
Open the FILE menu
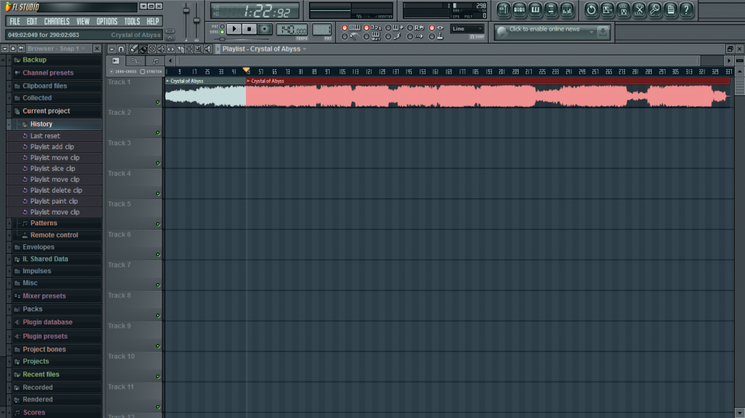[x=15, y=21]
